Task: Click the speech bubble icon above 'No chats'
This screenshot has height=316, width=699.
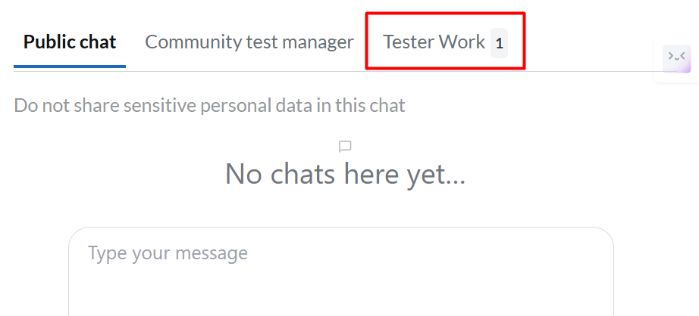Action: coord(345,147)
